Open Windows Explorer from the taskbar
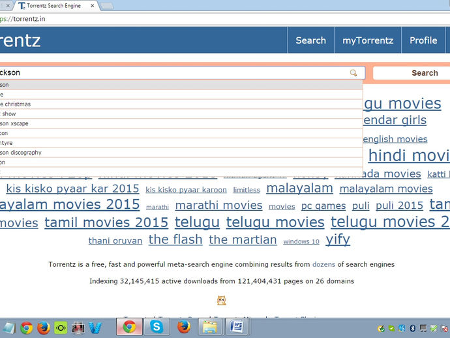The height and width of the screenshot is (338, 450). 211,327
